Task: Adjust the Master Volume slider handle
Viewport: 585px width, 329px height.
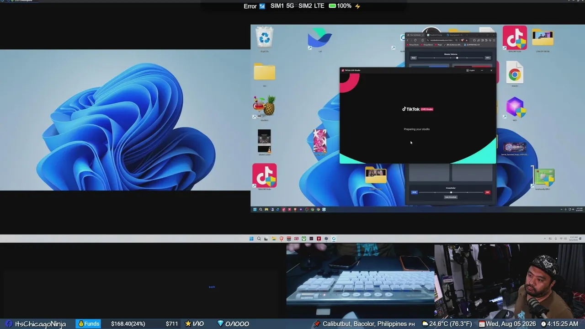Action: (457, 58)
